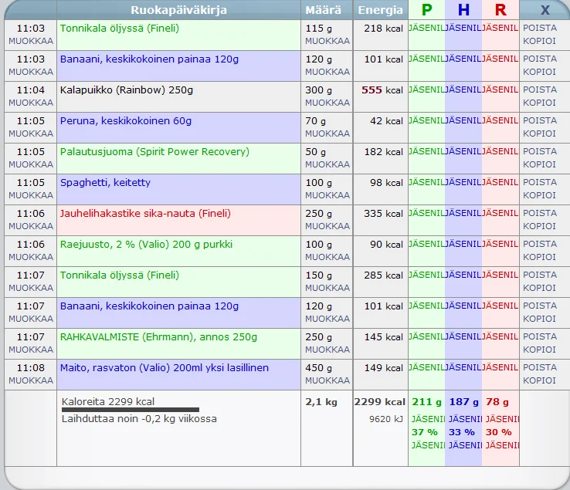570x490 pixels.
Task: Click the blue H column header
Action: tap(463, 10)
